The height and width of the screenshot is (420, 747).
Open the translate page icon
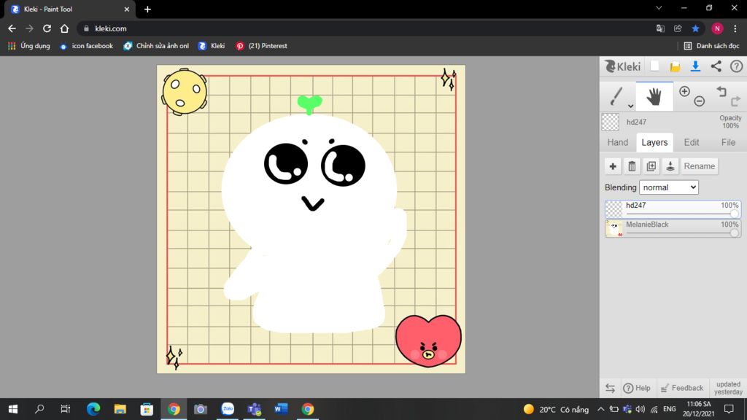[660, 28]
